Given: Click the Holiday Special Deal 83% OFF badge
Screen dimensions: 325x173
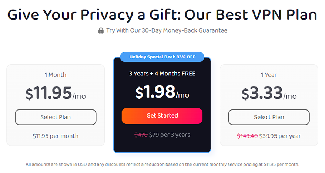Looking at the screenshot, I should tap(162, 57).
